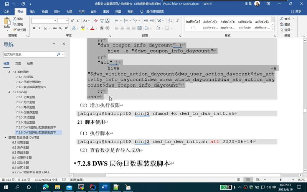This screenshot has height=192, width=307.
Task: Go to heading 7.2.7 DWS层首日数据装载脚本
Action: (36, 127)
